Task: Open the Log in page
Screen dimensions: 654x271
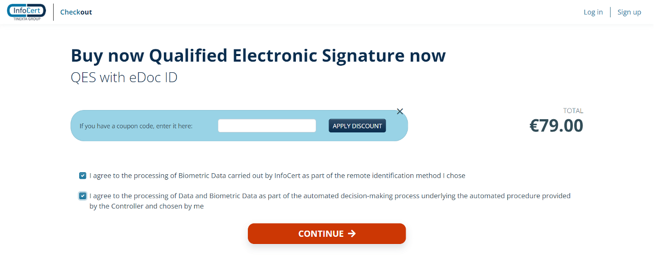Action: click(x=593, y=12)
